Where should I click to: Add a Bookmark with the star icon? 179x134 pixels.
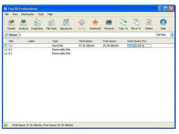click(x=95, y=25)
